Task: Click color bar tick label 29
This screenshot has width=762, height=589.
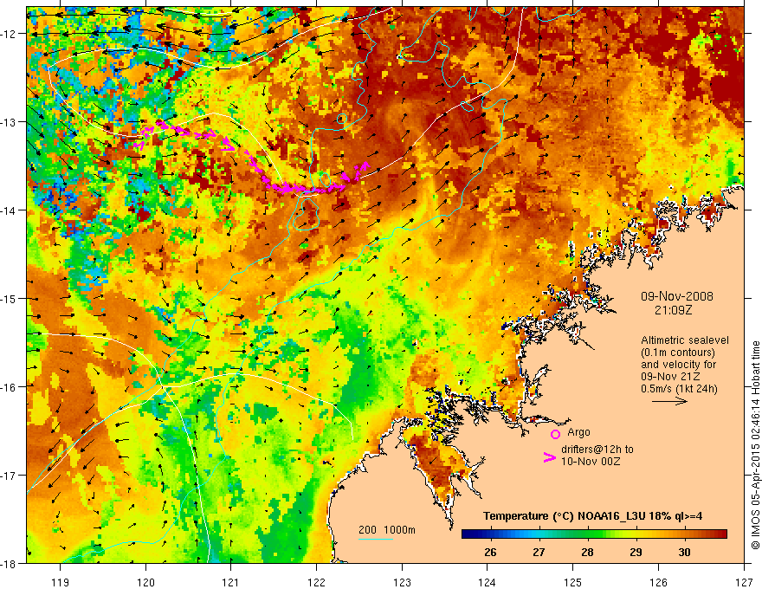Action: click(636, 552)
